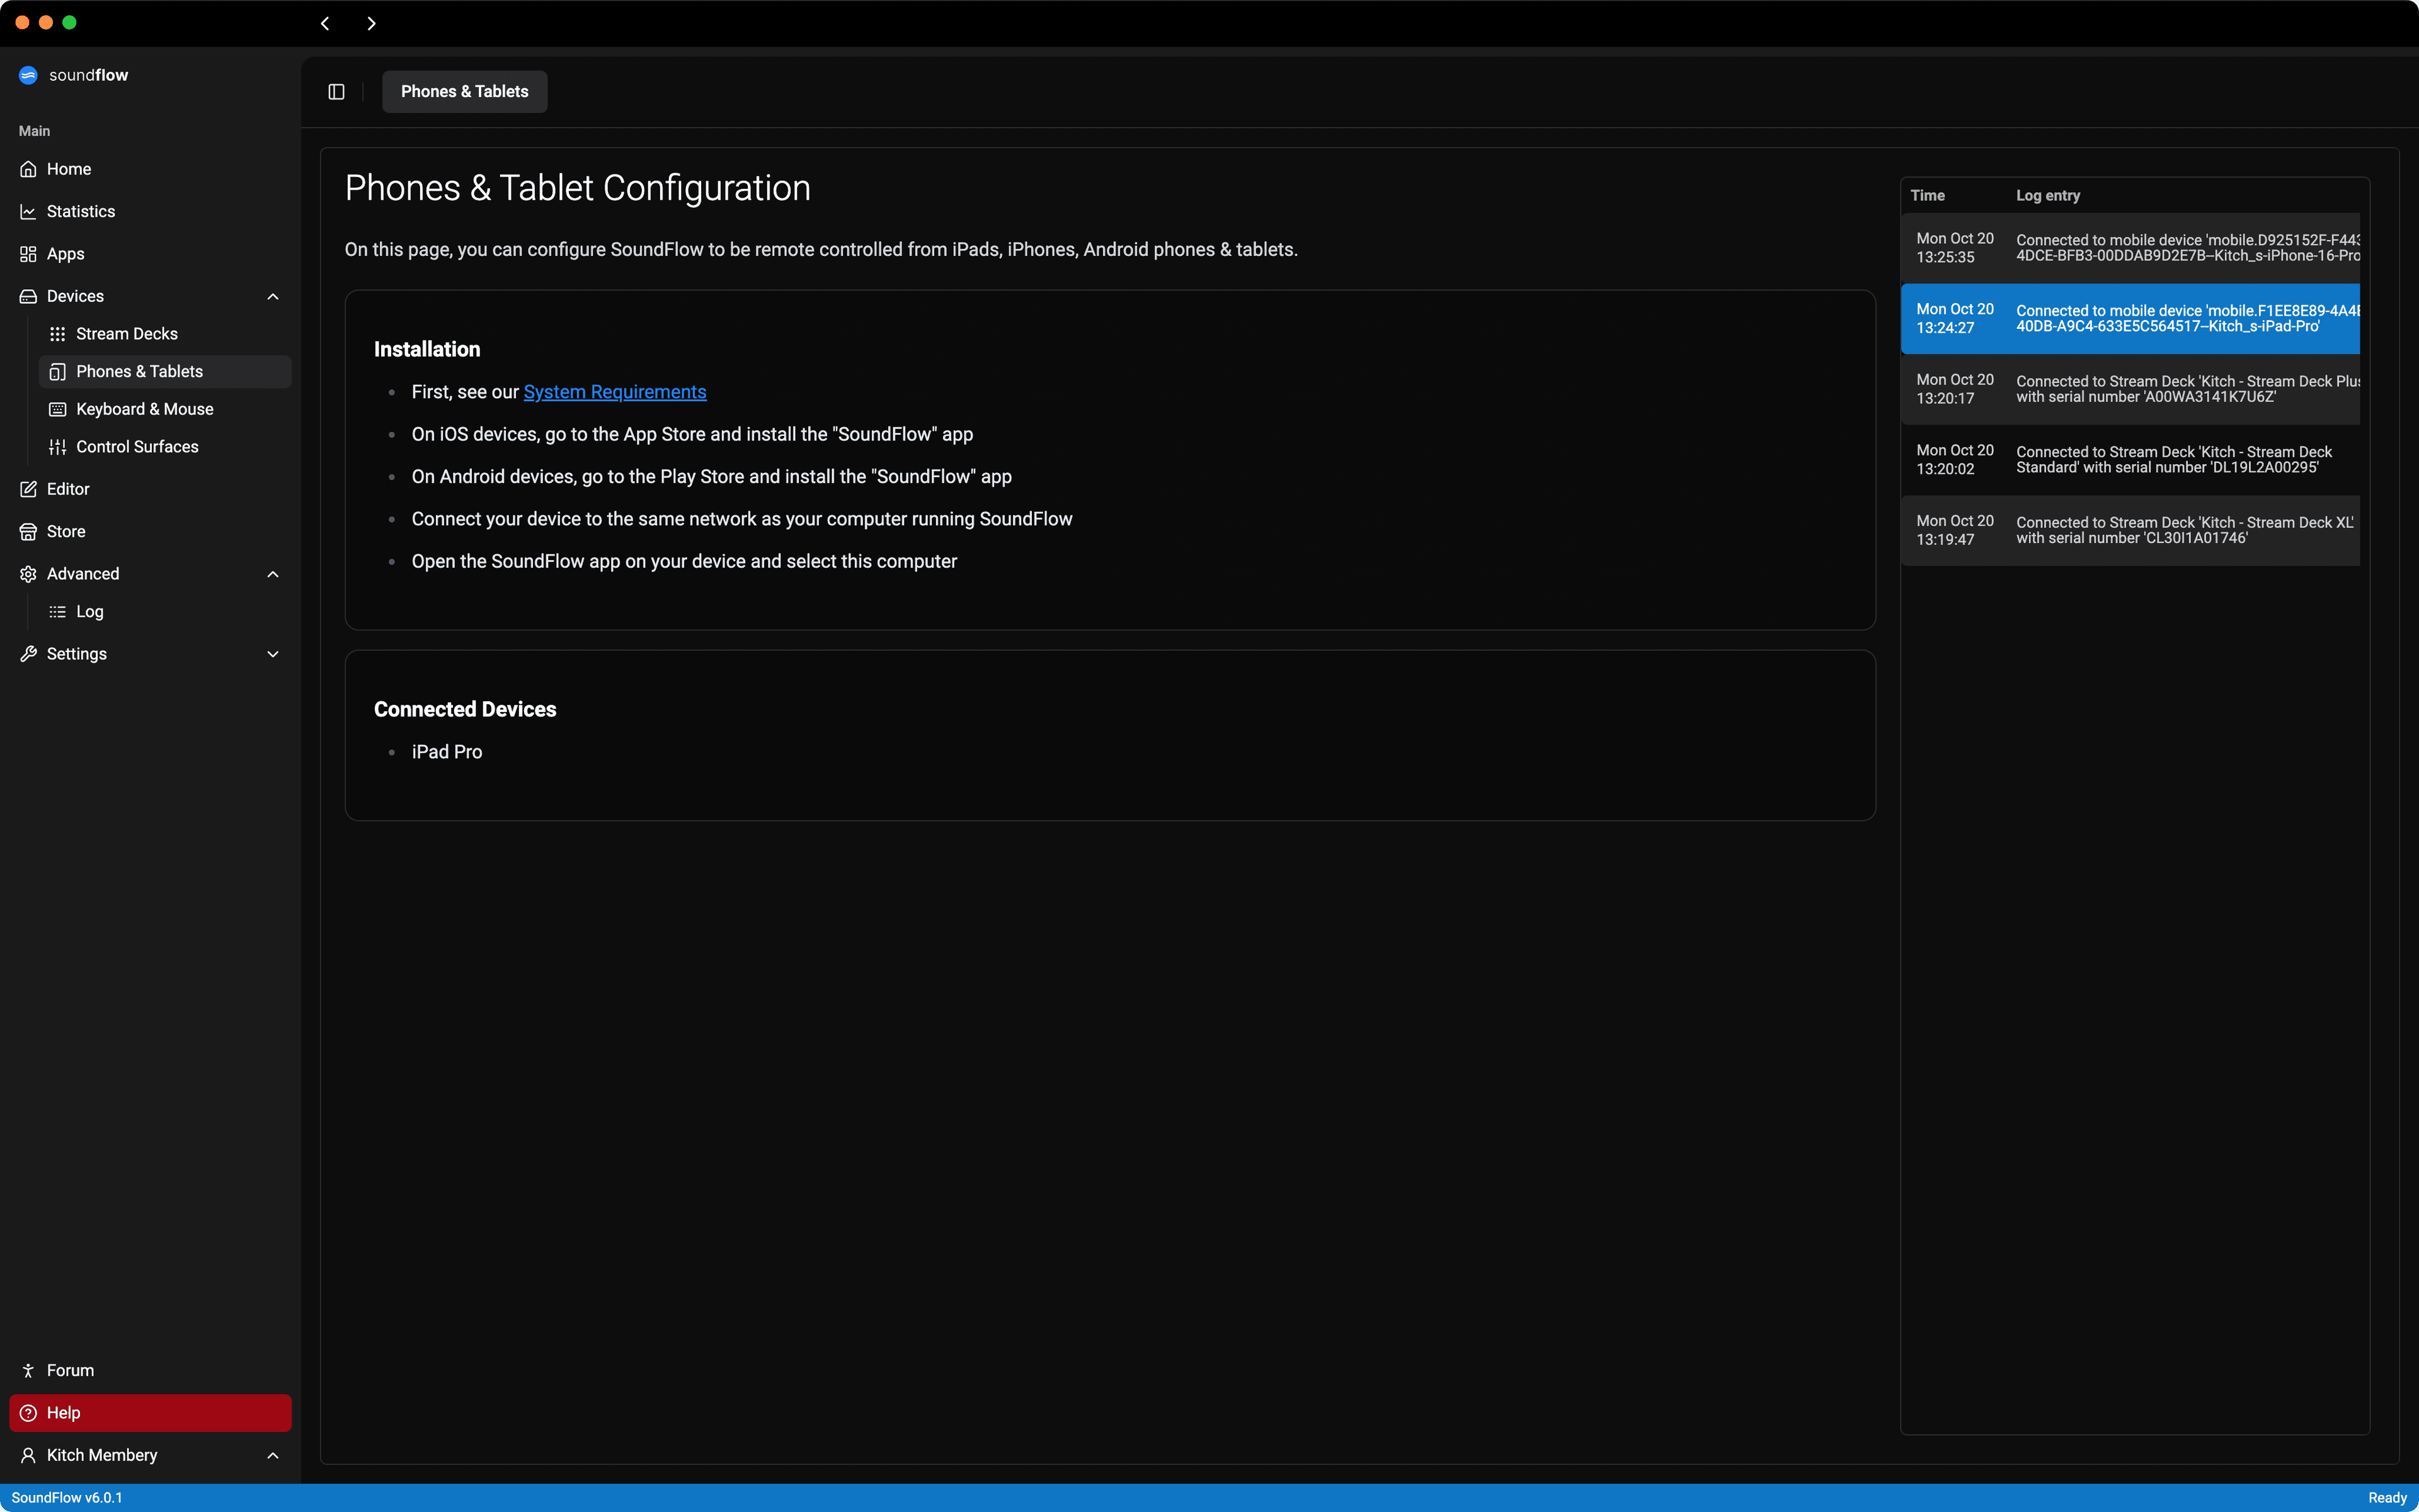Click the Phones & Tablets tab
This screenshot has width=2419, height=1512.
tap(465, 92)
